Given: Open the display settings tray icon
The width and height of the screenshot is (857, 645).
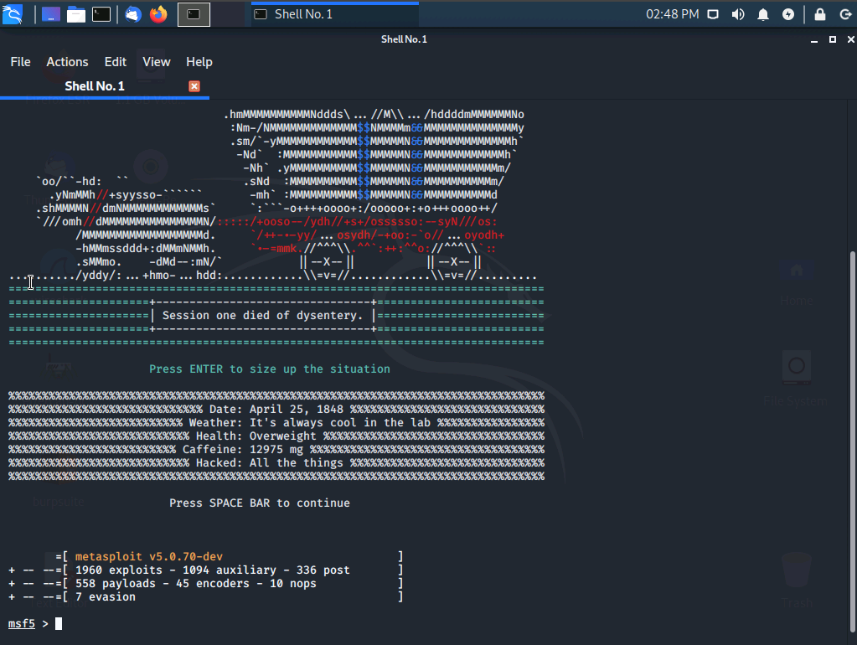Looking at the screenshot, I should tap(713, 14).
